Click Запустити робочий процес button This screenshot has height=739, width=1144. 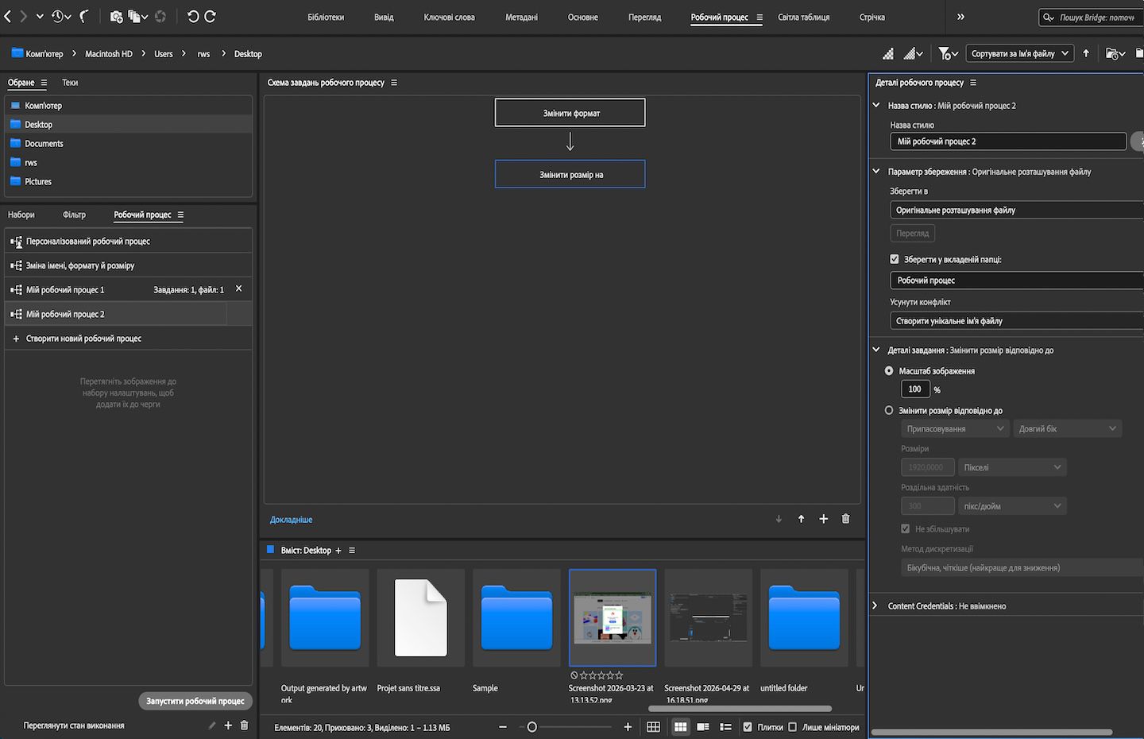coord(195,701)
